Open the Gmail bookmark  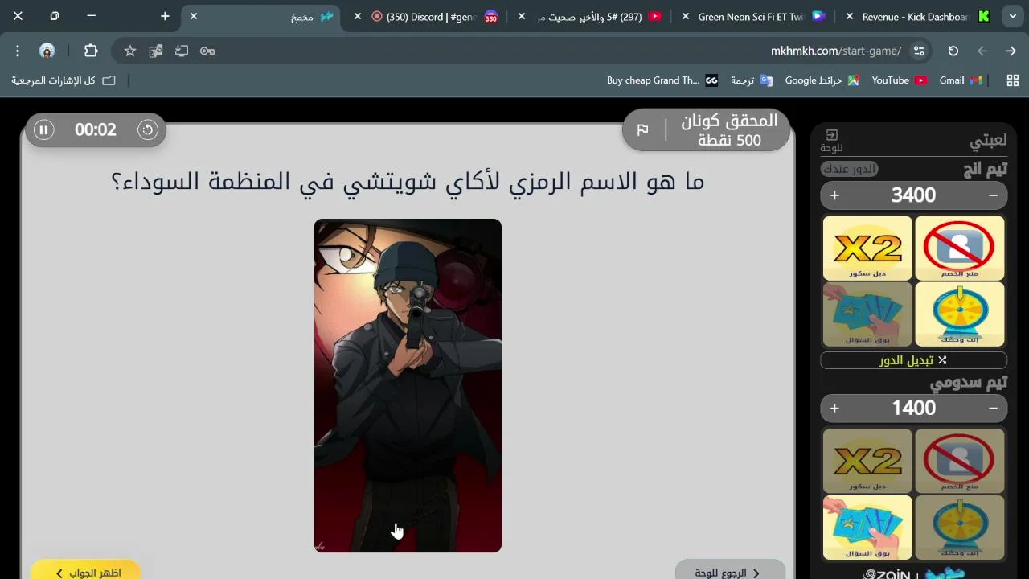point(961,80)
